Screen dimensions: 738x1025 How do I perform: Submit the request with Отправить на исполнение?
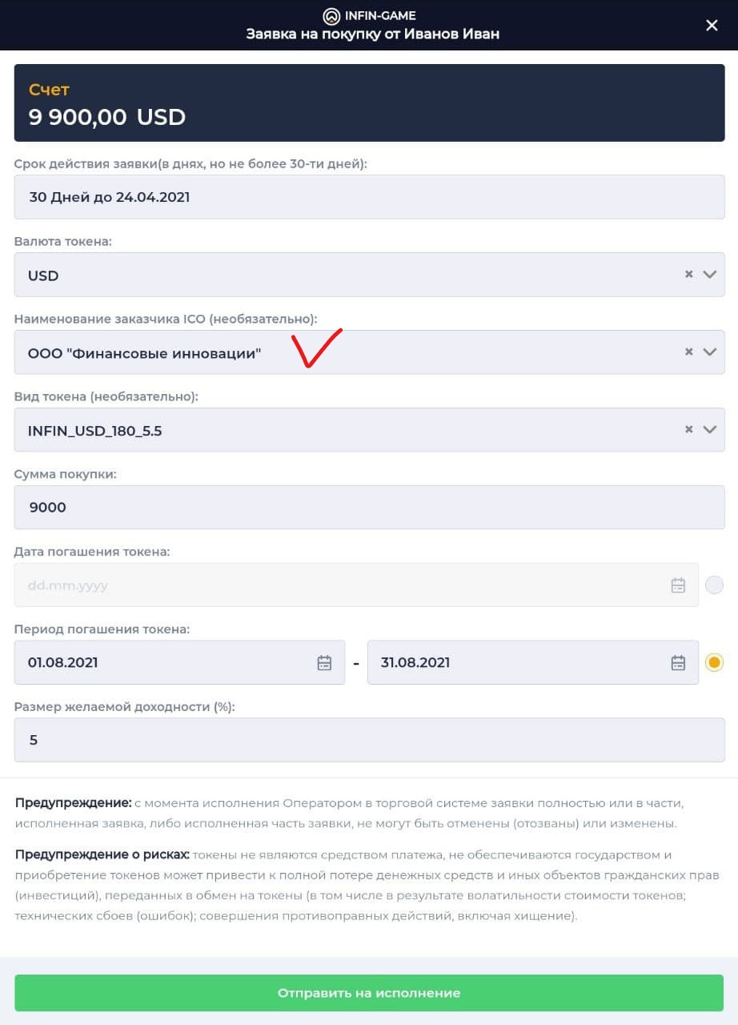[x=369, y=993]
